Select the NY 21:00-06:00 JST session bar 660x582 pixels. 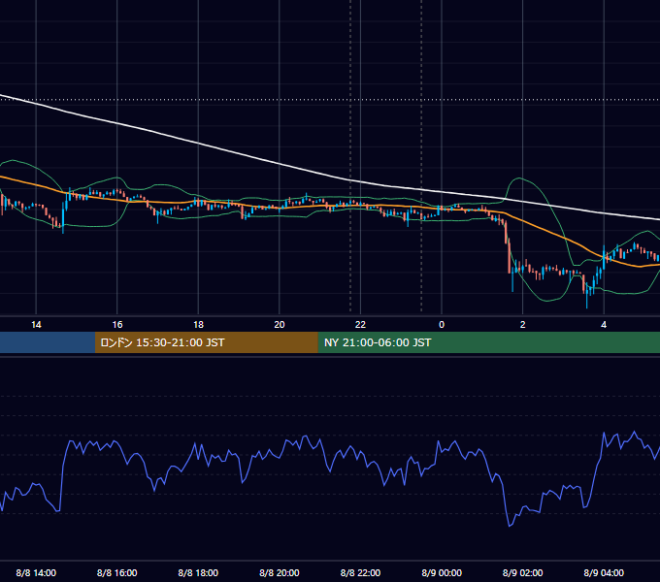pyautogui.click(x=488, y=342)
